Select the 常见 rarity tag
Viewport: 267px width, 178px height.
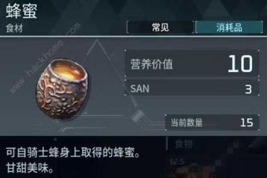coord(160,27)
